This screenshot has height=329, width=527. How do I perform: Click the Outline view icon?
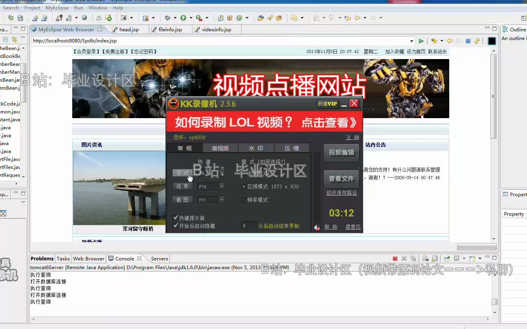(506, 29)
